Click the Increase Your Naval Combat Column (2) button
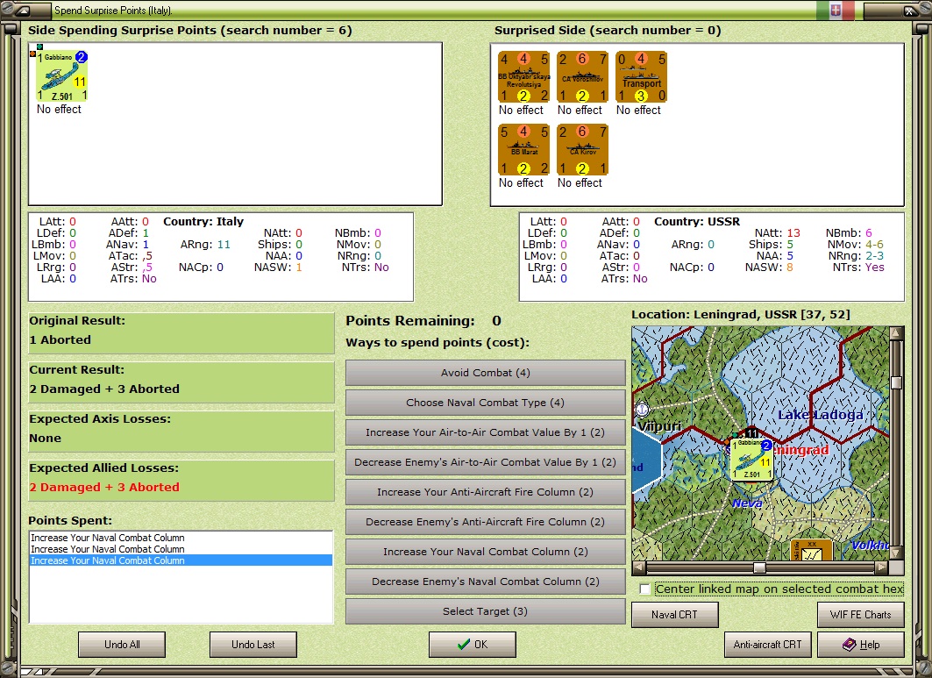 point(485,552)
